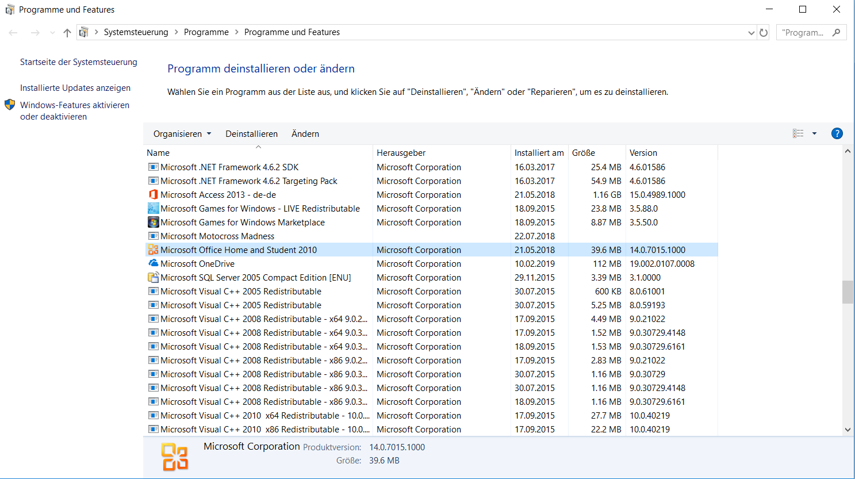Viewport: 855px width, 479px height.
Task: Sort the list by Version column
Action: point(672,153)
